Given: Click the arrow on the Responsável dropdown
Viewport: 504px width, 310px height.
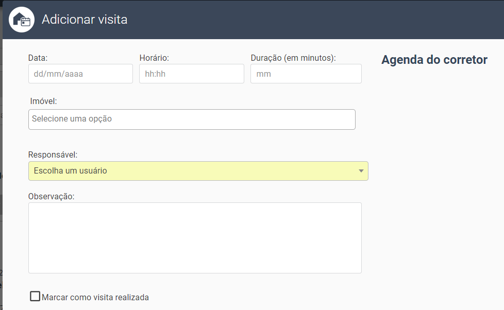Looking at the screenshot, I should click(x=361, y=171).
